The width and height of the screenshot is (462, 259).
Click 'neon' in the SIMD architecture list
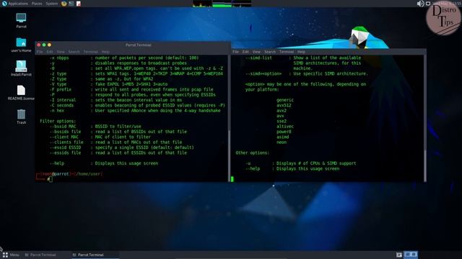(282, 142)
